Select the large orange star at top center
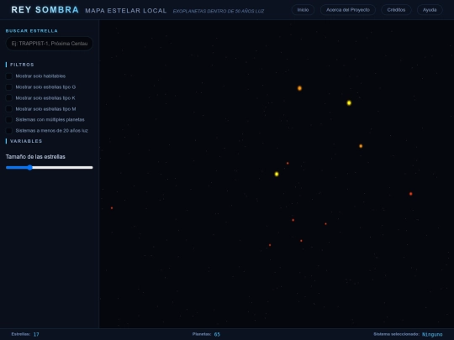Image resolution: width=454 pixels, height=340 pixels. [x=299, y=88]
